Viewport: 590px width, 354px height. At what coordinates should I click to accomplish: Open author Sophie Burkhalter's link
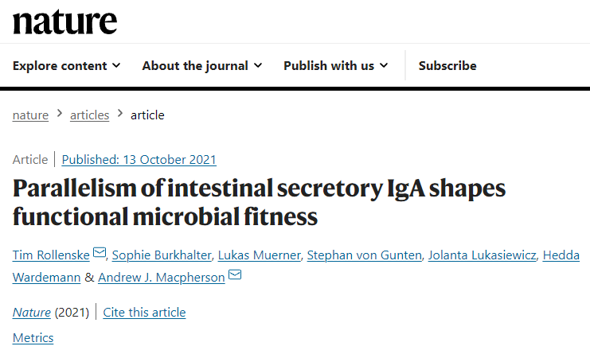click(x=162, y=255)
